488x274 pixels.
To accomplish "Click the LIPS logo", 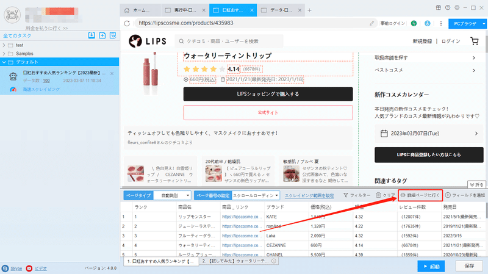I will 148,41.
